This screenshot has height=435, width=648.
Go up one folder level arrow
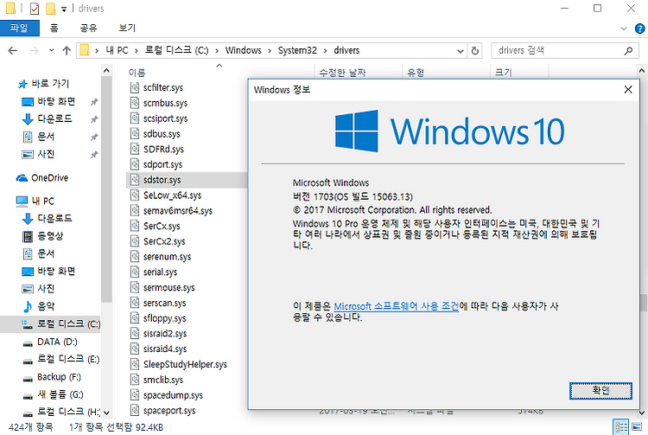[67, 50]
